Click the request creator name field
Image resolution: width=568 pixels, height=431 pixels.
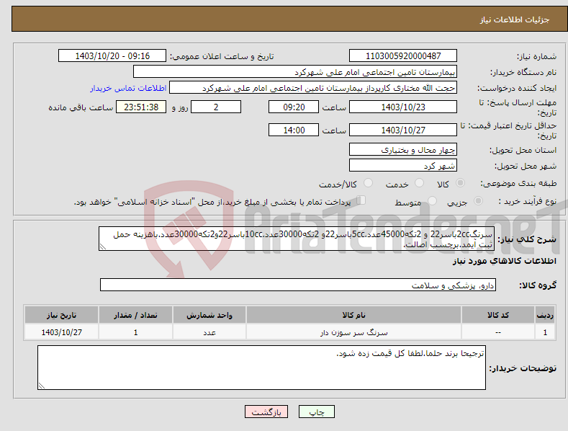pos(313,88)
